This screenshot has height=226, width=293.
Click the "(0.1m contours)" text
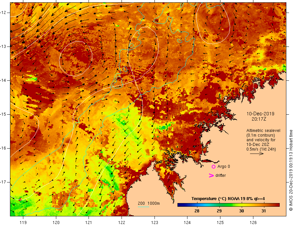click(260, 135)
